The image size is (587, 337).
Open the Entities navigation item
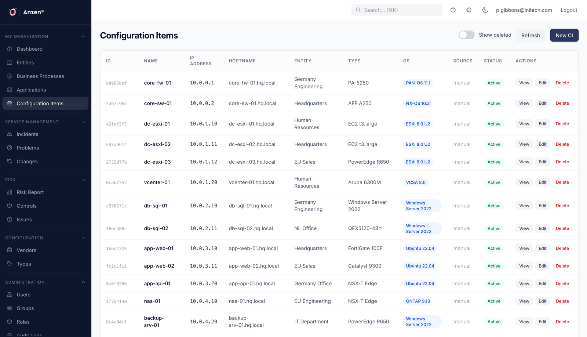(25, 62)
